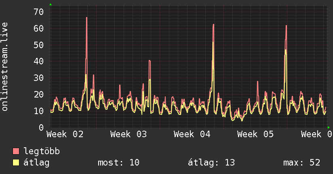Click the 0 y-axis value
This screenshot has width=333, height=174.
pyautogui.click(x=41, y=127)
